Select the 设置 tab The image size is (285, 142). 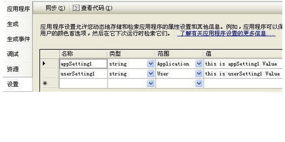click(x=18, y=84)
